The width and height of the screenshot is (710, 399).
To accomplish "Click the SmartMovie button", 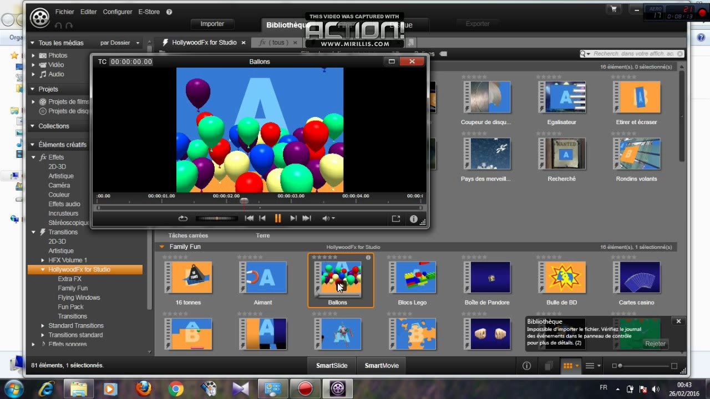I will 382,366.
